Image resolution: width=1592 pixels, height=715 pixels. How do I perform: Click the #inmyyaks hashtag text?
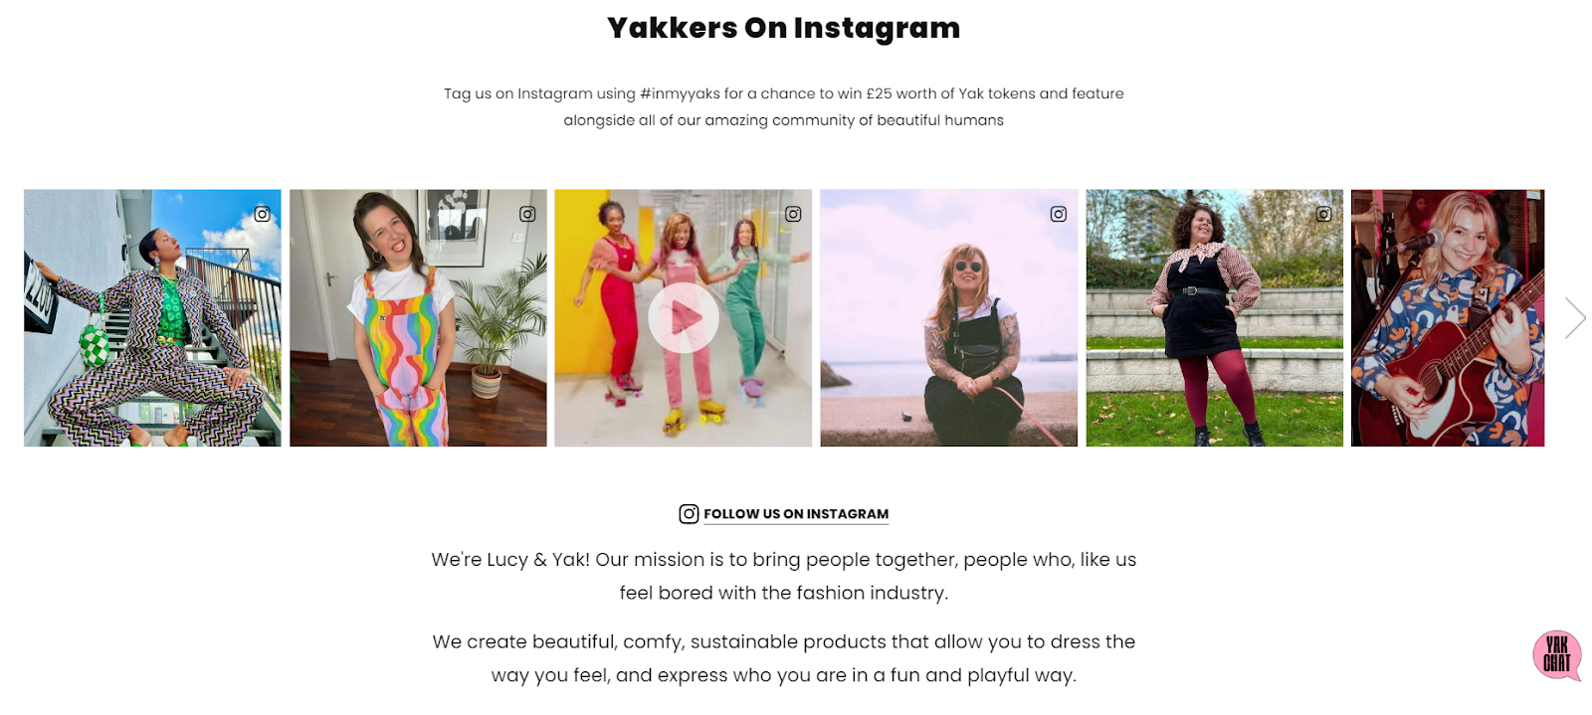(680, 93)
